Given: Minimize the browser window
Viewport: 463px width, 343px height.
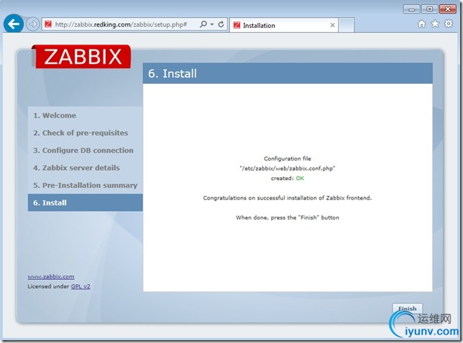Looking at the screenshot, I should pos(411,9).
